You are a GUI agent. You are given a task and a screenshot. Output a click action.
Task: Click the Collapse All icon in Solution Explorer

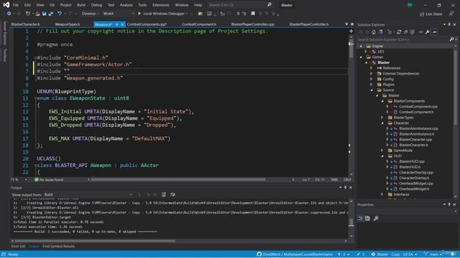click(x=405, y=32)
